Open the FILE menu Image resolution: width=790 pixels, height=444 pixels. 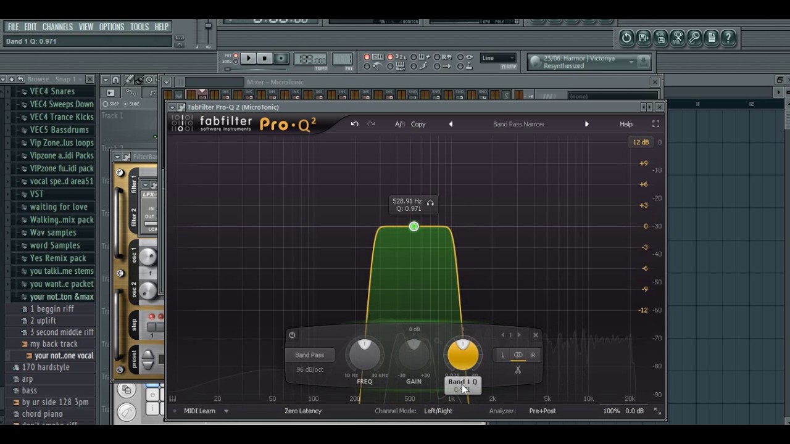13,27
